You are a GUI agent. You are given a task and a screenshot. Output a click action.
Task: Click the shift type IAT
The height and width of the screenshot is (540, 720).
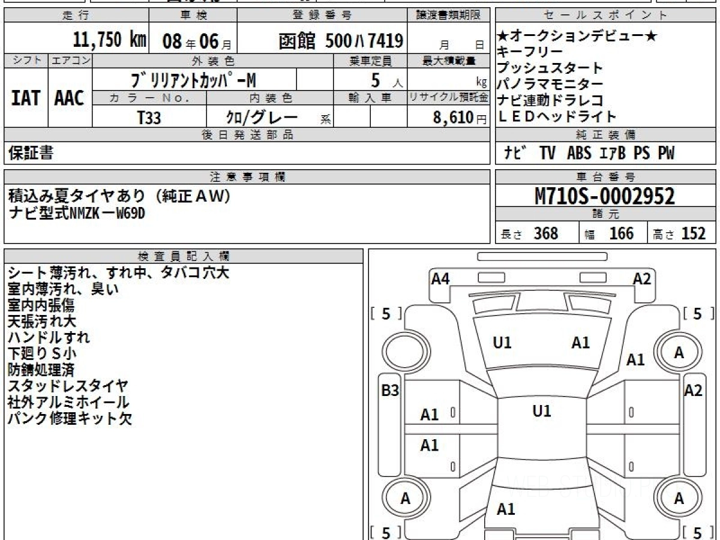tap(26, 98)
